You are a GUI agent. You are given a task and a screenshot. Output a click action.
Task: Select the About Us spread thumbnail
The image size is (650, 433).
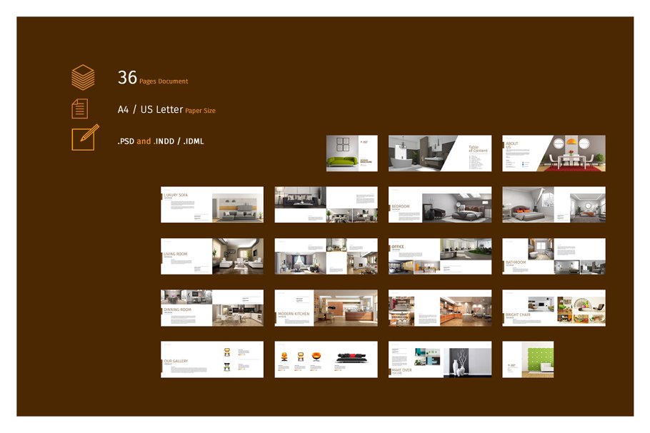pyautogui.click(x=554, y=153)
